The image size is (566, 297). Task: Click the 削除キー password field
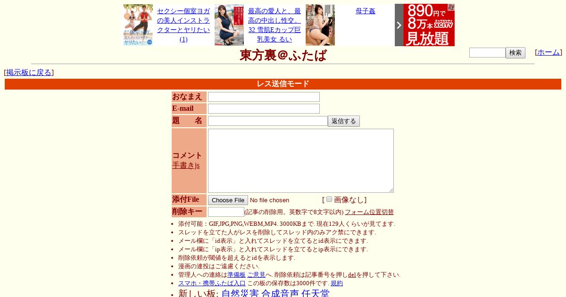226,212
